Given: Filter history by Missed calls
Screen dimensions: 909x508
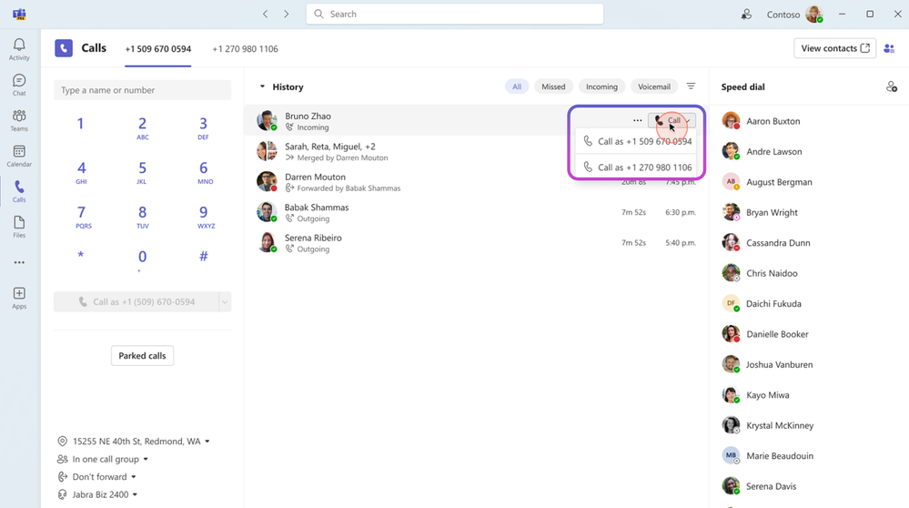Looking at the screenshot, I should pyautogui.click(x=553, y=86).
